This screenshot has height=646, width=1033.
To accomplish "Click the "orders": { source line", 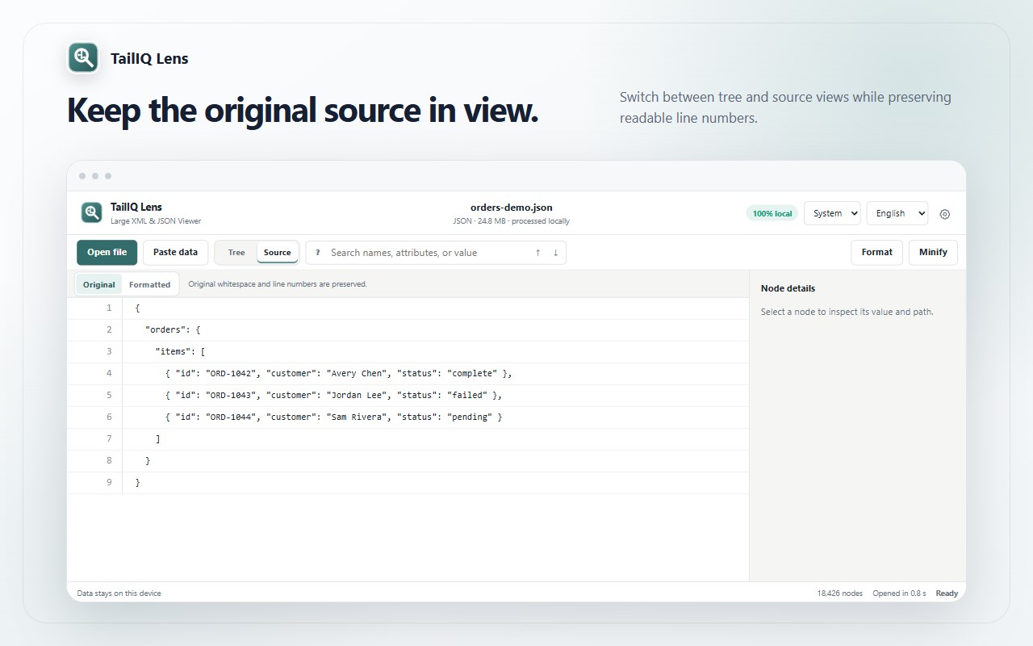I will [x=408, y=330].
